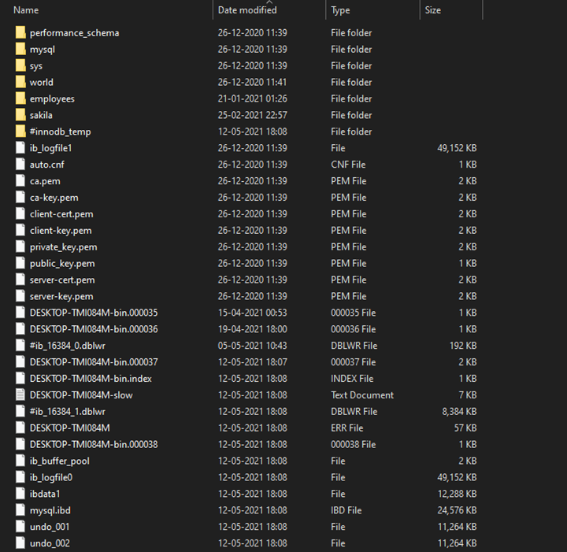Click the date 21-01-2021 01:26
The width and height of the screenshot is (567, 552).
253,98
